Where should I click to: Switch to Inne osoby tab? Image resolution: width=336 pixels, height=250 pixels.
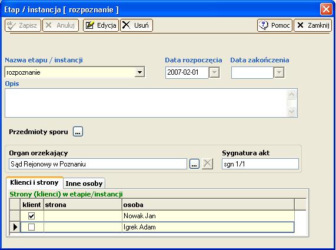click(x=84, y=184)
